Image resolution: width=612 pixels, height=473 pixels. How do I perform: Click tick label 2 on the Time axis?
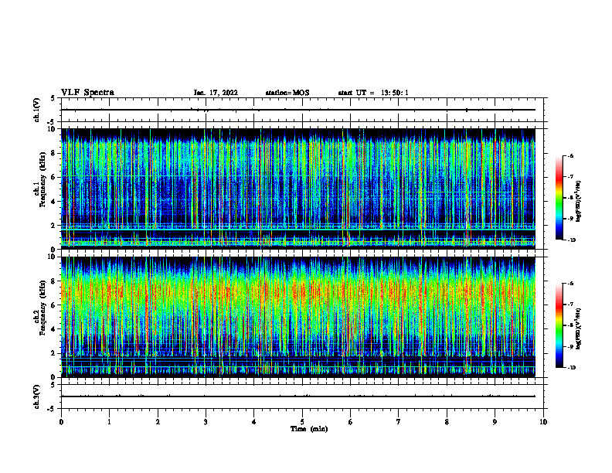coord(158,422)
